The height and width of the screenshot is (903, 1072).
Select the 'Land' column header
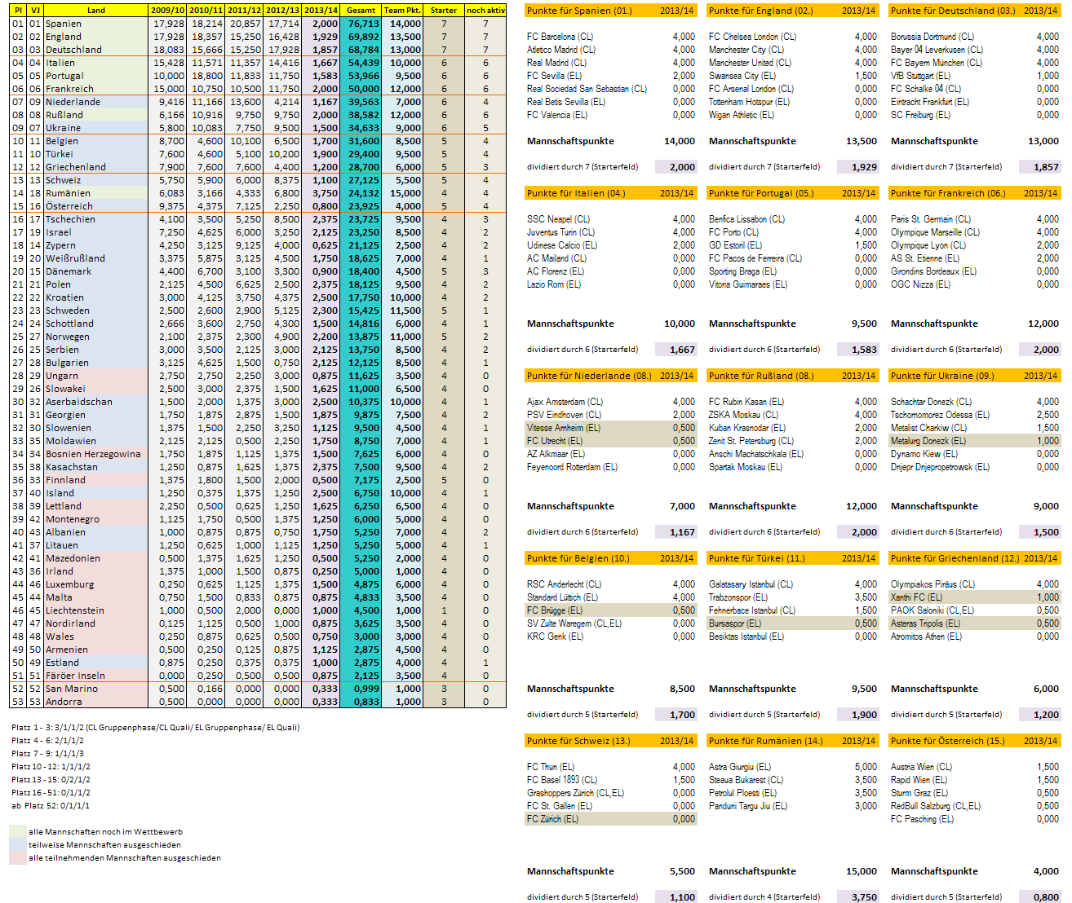96,11
